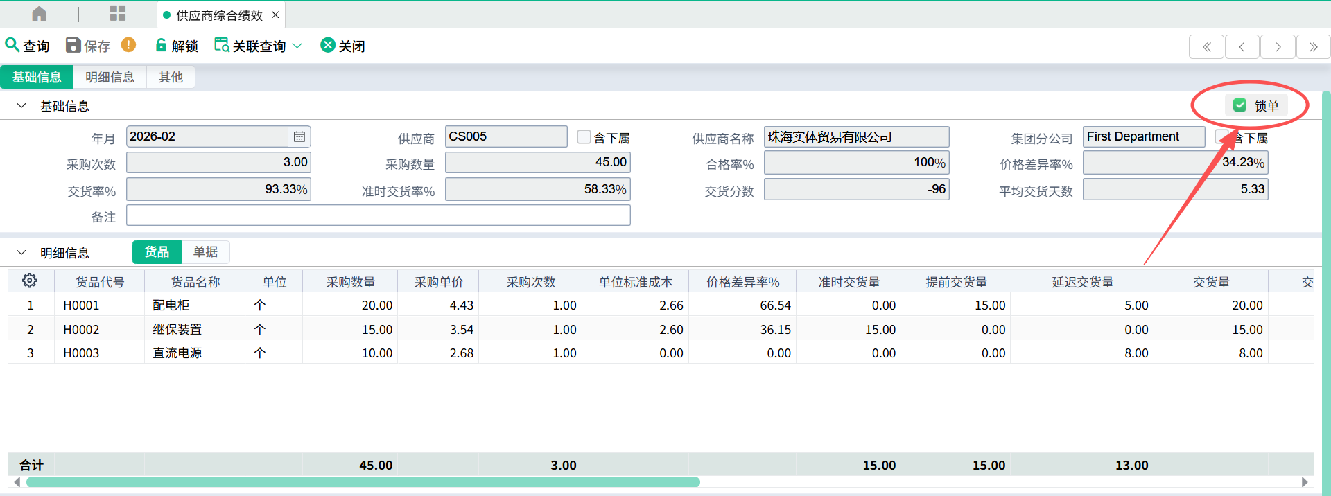Click the horizontal scrollbar of the table
1331x496 pixels.
click(363, 482)
